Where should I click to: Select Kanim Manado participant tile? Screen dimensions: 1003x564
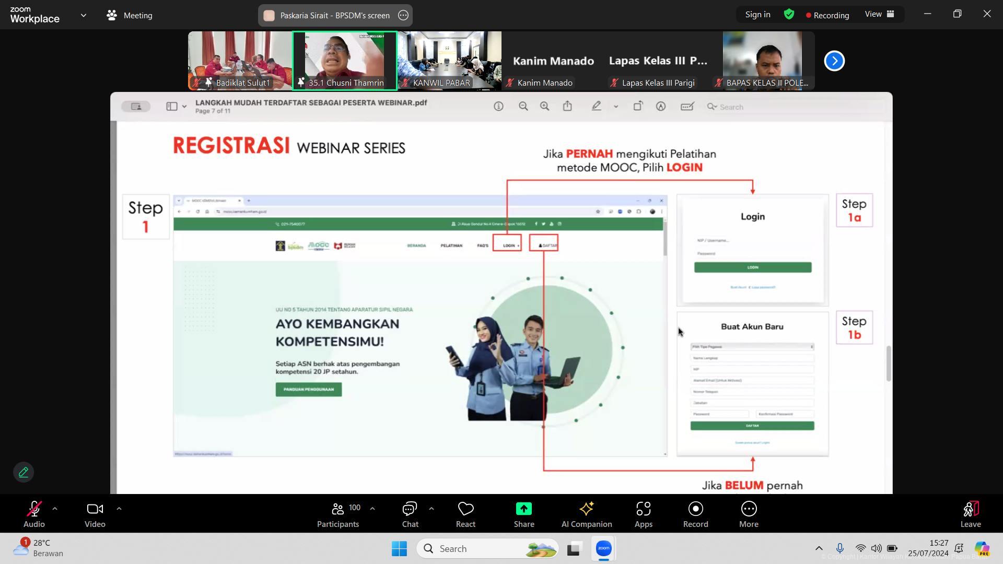click(x=554, y=61)
